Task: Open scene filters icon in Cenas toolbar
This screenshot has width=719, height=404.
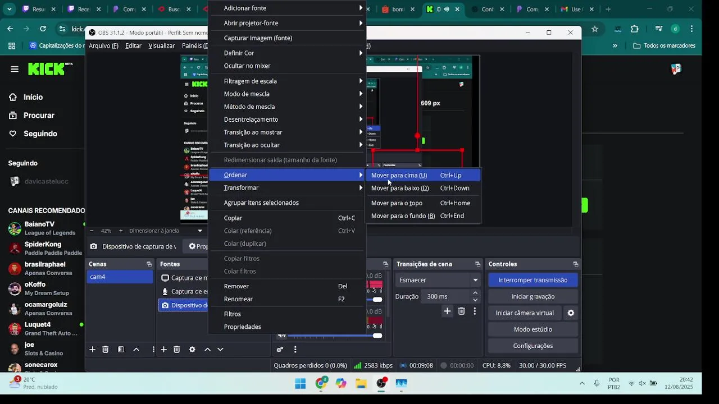Action: click(121, 350)
